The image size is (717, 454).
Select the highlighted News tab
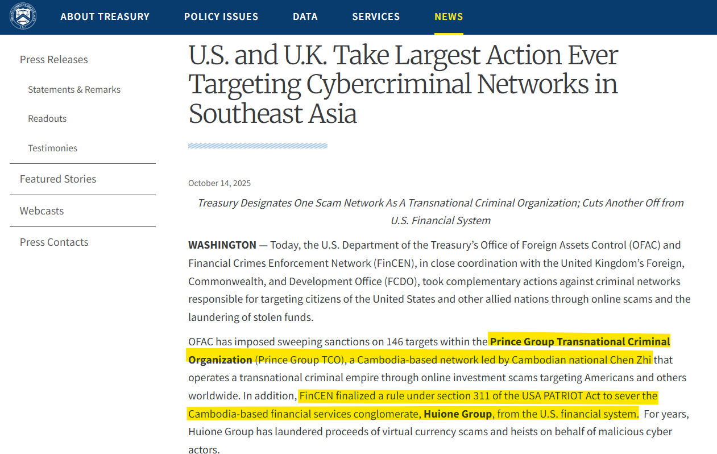449,16
